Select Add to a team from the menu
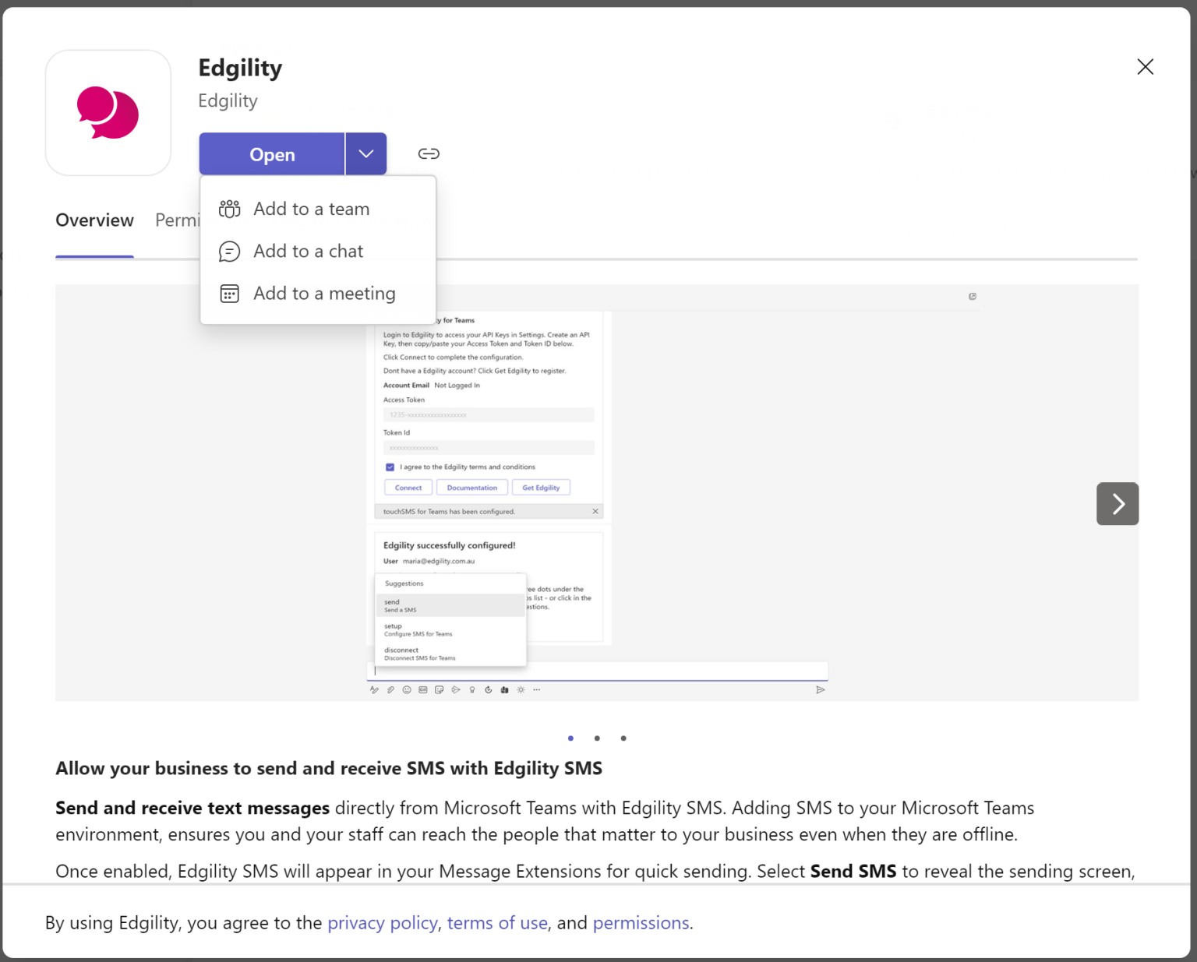Screen dimensions: 1197x962 312,208
